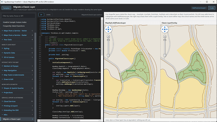The width and height of the screenshot is (217, 122).
Task: Pan left arrow on Classic LayerOverlay map
Action: pyautogui.click(x=163, y=29)
